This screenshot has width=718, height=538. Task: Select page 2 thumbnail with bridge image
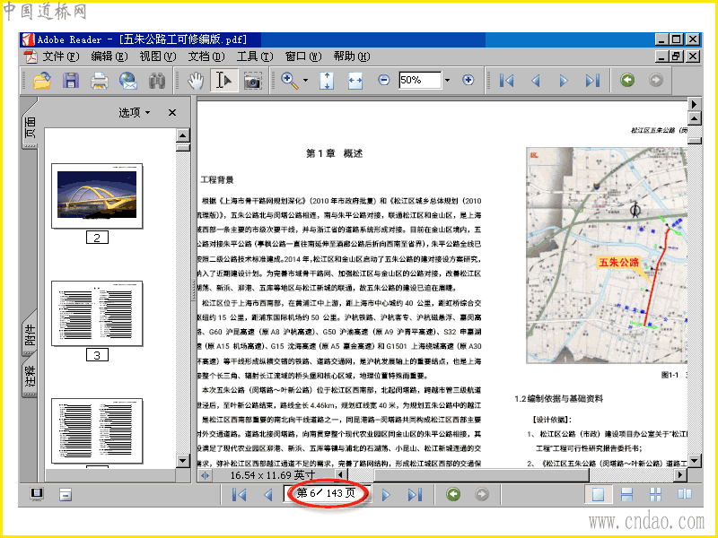pyautogui.click(x=97, y=195)
